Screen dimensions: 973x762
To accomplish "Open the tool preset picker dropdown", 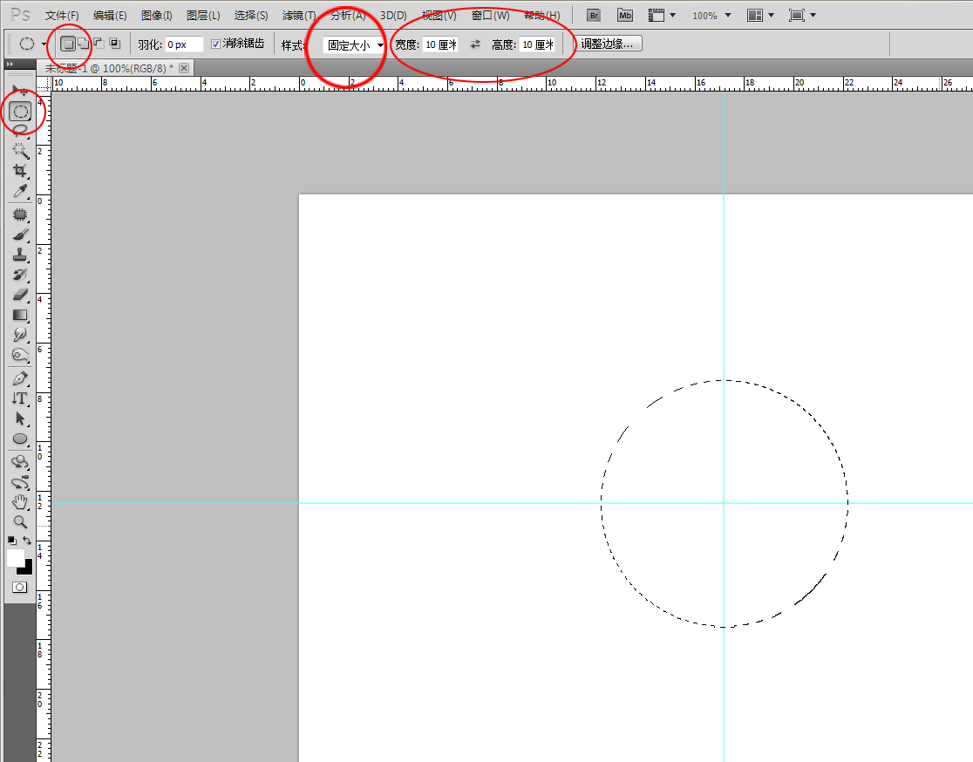I will tap(44, 44).
